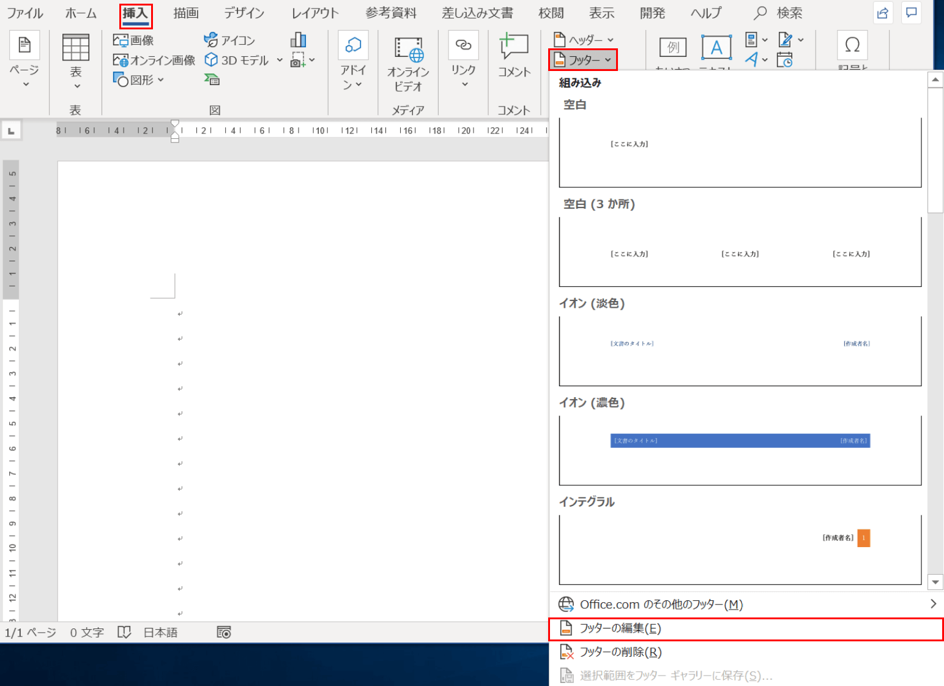The width and height of the screenshot is (944, 686).
Task: Open the ヘッダー dropdown
Action: [x=584, y=40]
